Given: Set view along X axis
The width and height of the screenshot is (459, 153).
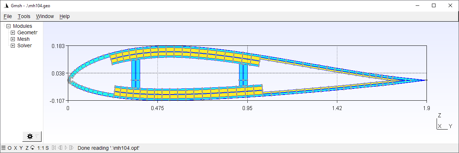Looking at the screenshot, I should (x=16, y=148).
